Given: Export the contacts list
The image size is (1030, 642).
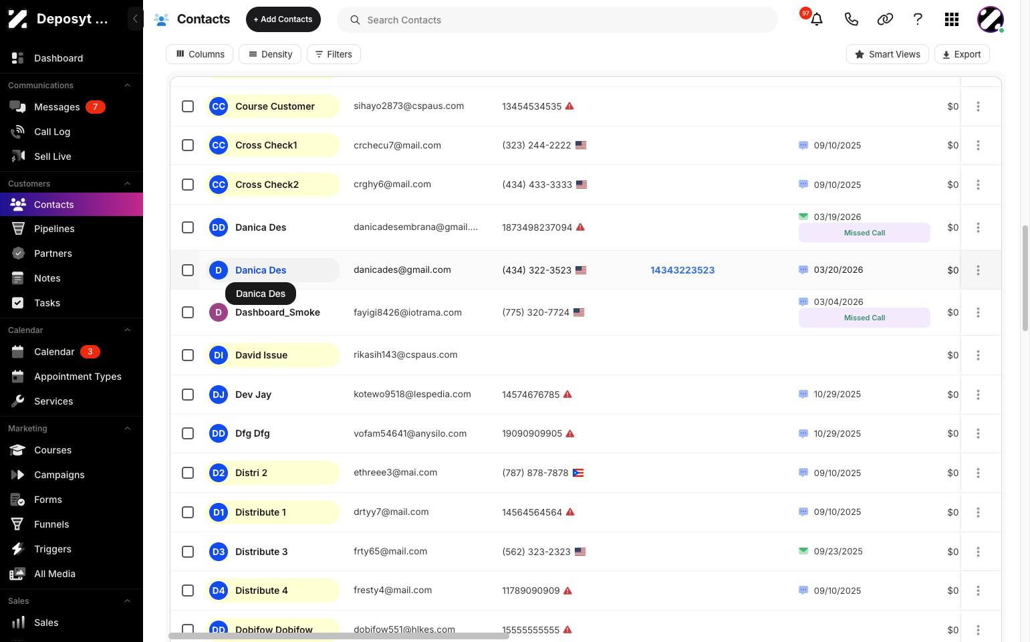Looking at the screenshot, I should [x=962, y=54].
